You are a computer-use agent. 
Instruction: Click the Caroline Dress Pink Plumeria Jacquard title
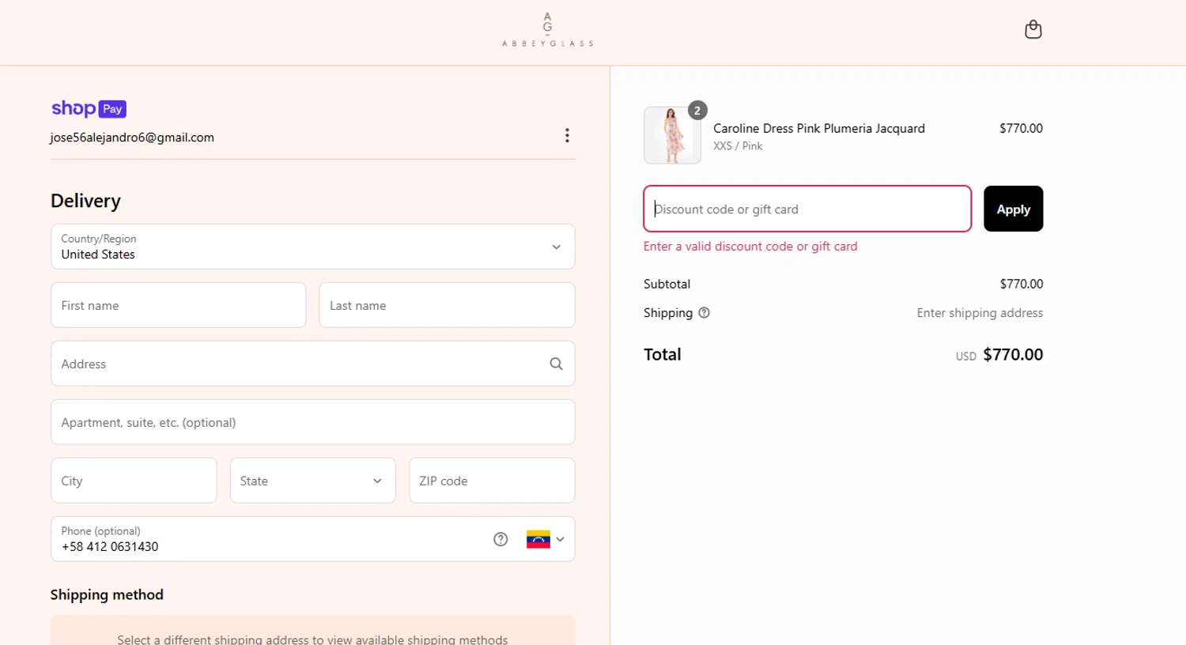click(819, 128)
